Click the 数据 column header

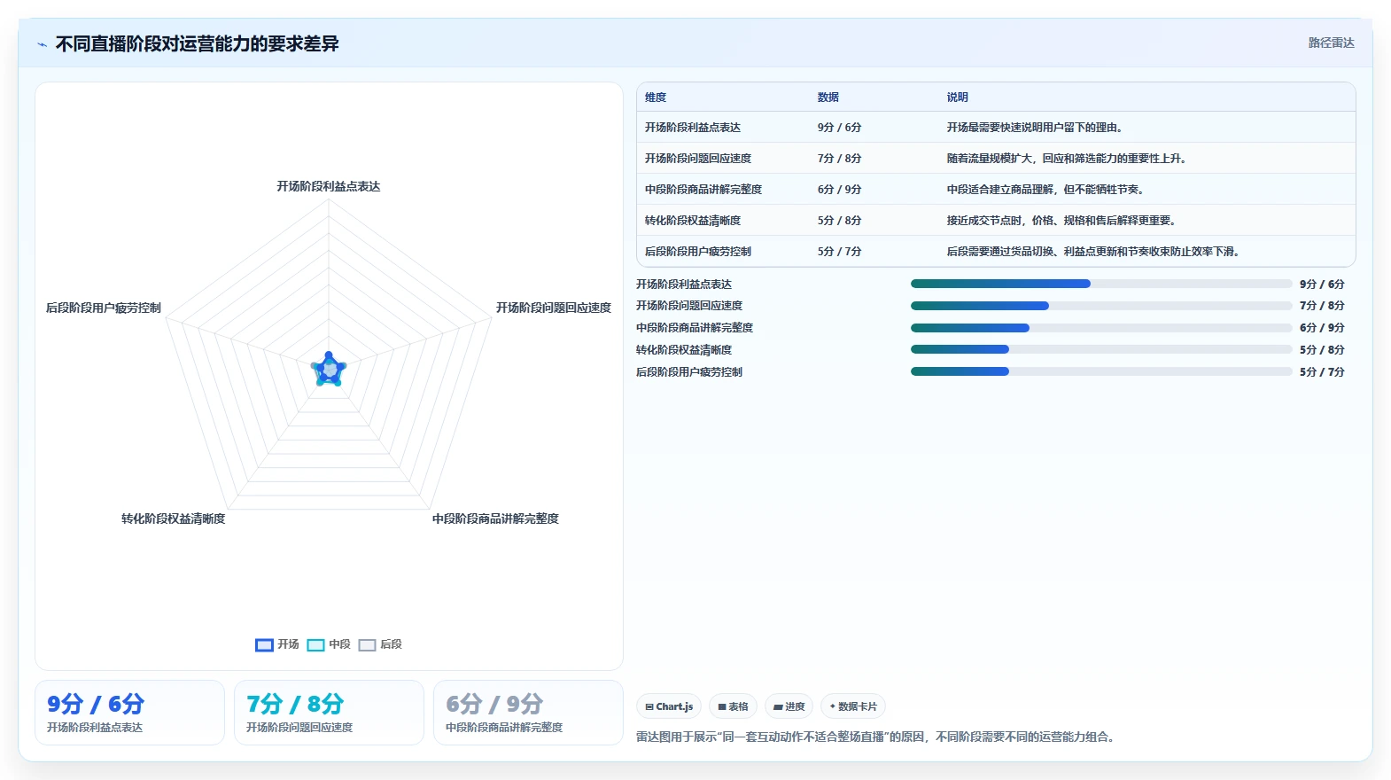click(x=828, y=97)
